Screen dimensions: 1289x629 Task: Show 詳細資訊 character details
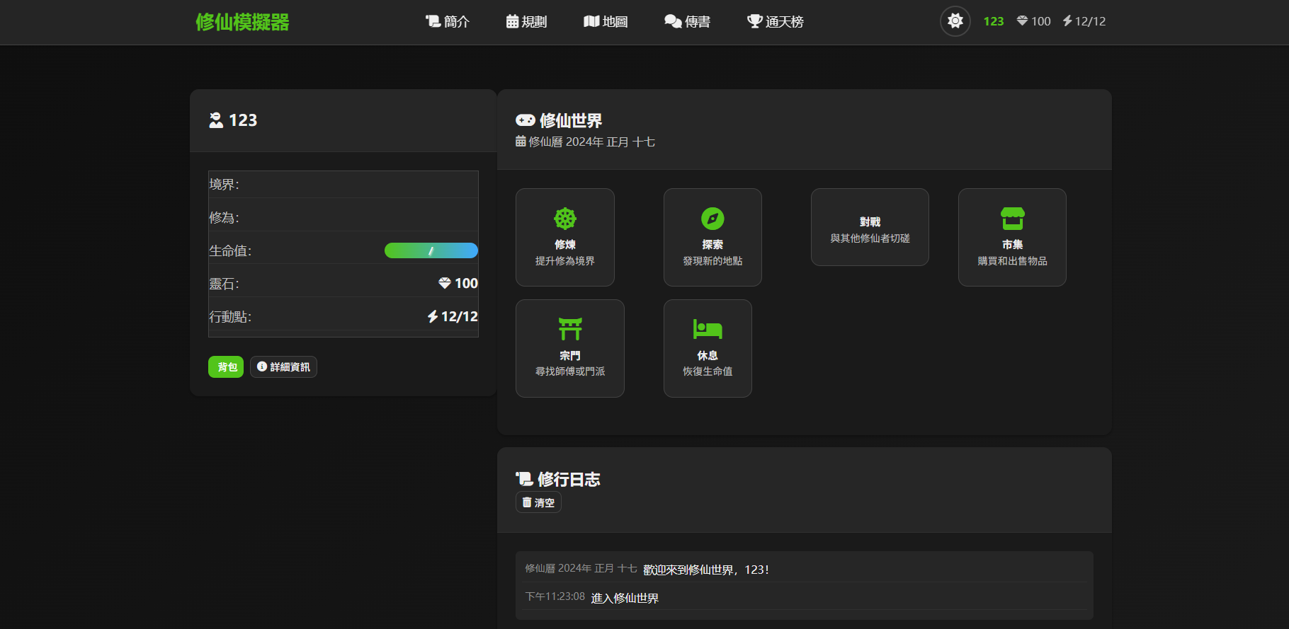(x=283, y=367)
